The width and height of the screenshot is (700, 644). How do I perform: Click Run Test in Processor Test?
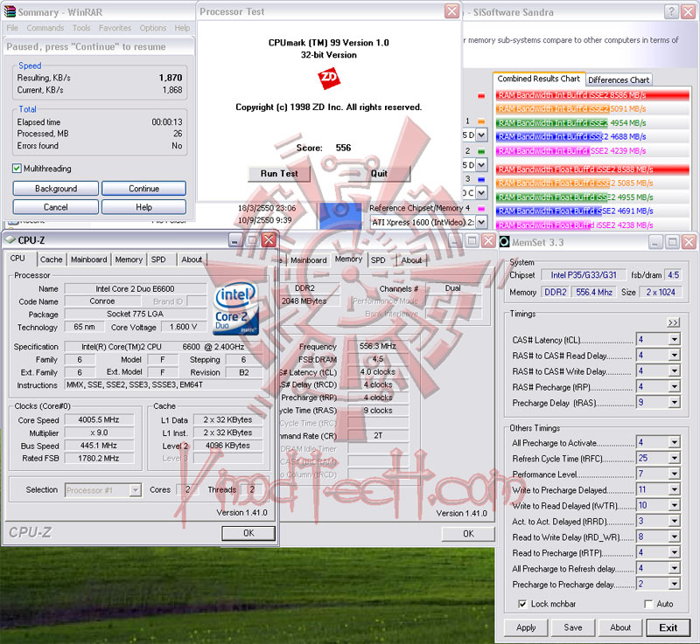click(279, 173)
